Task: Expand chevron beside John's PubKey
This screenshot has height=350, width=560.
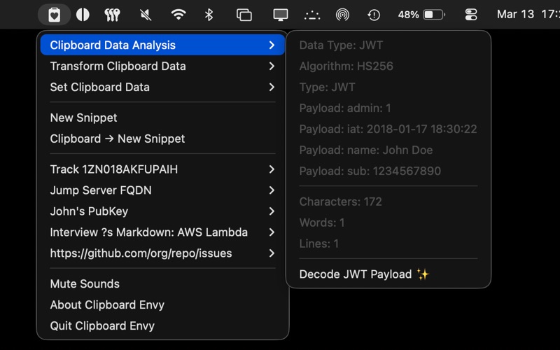Action: (272, 211)
